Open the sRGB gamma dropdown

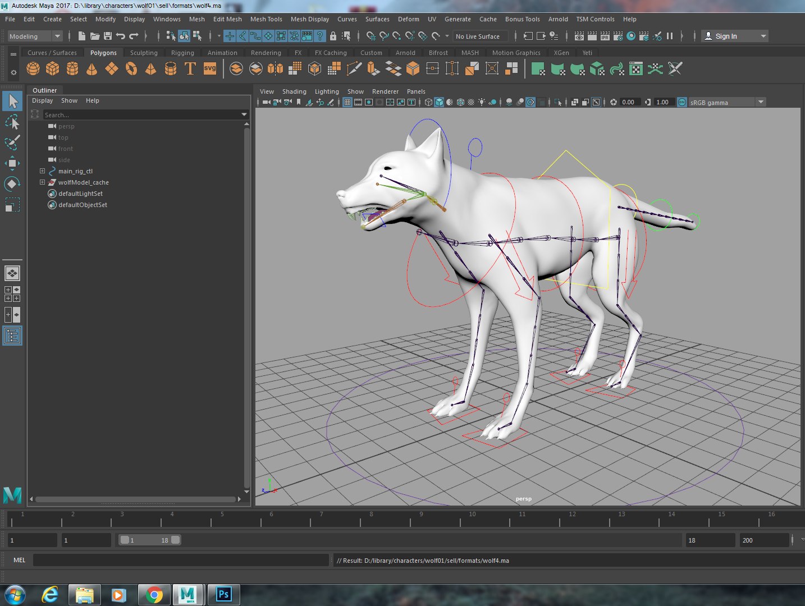point(761,102)
